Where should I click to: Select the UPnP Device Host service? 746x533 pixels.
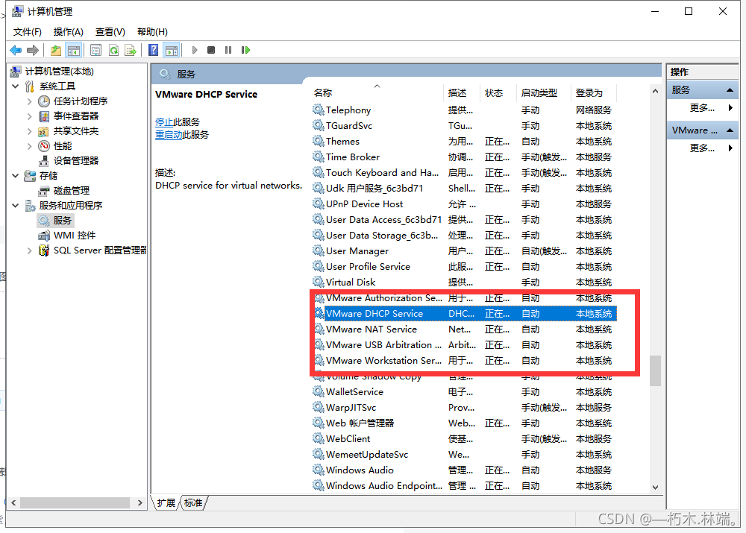464,204
